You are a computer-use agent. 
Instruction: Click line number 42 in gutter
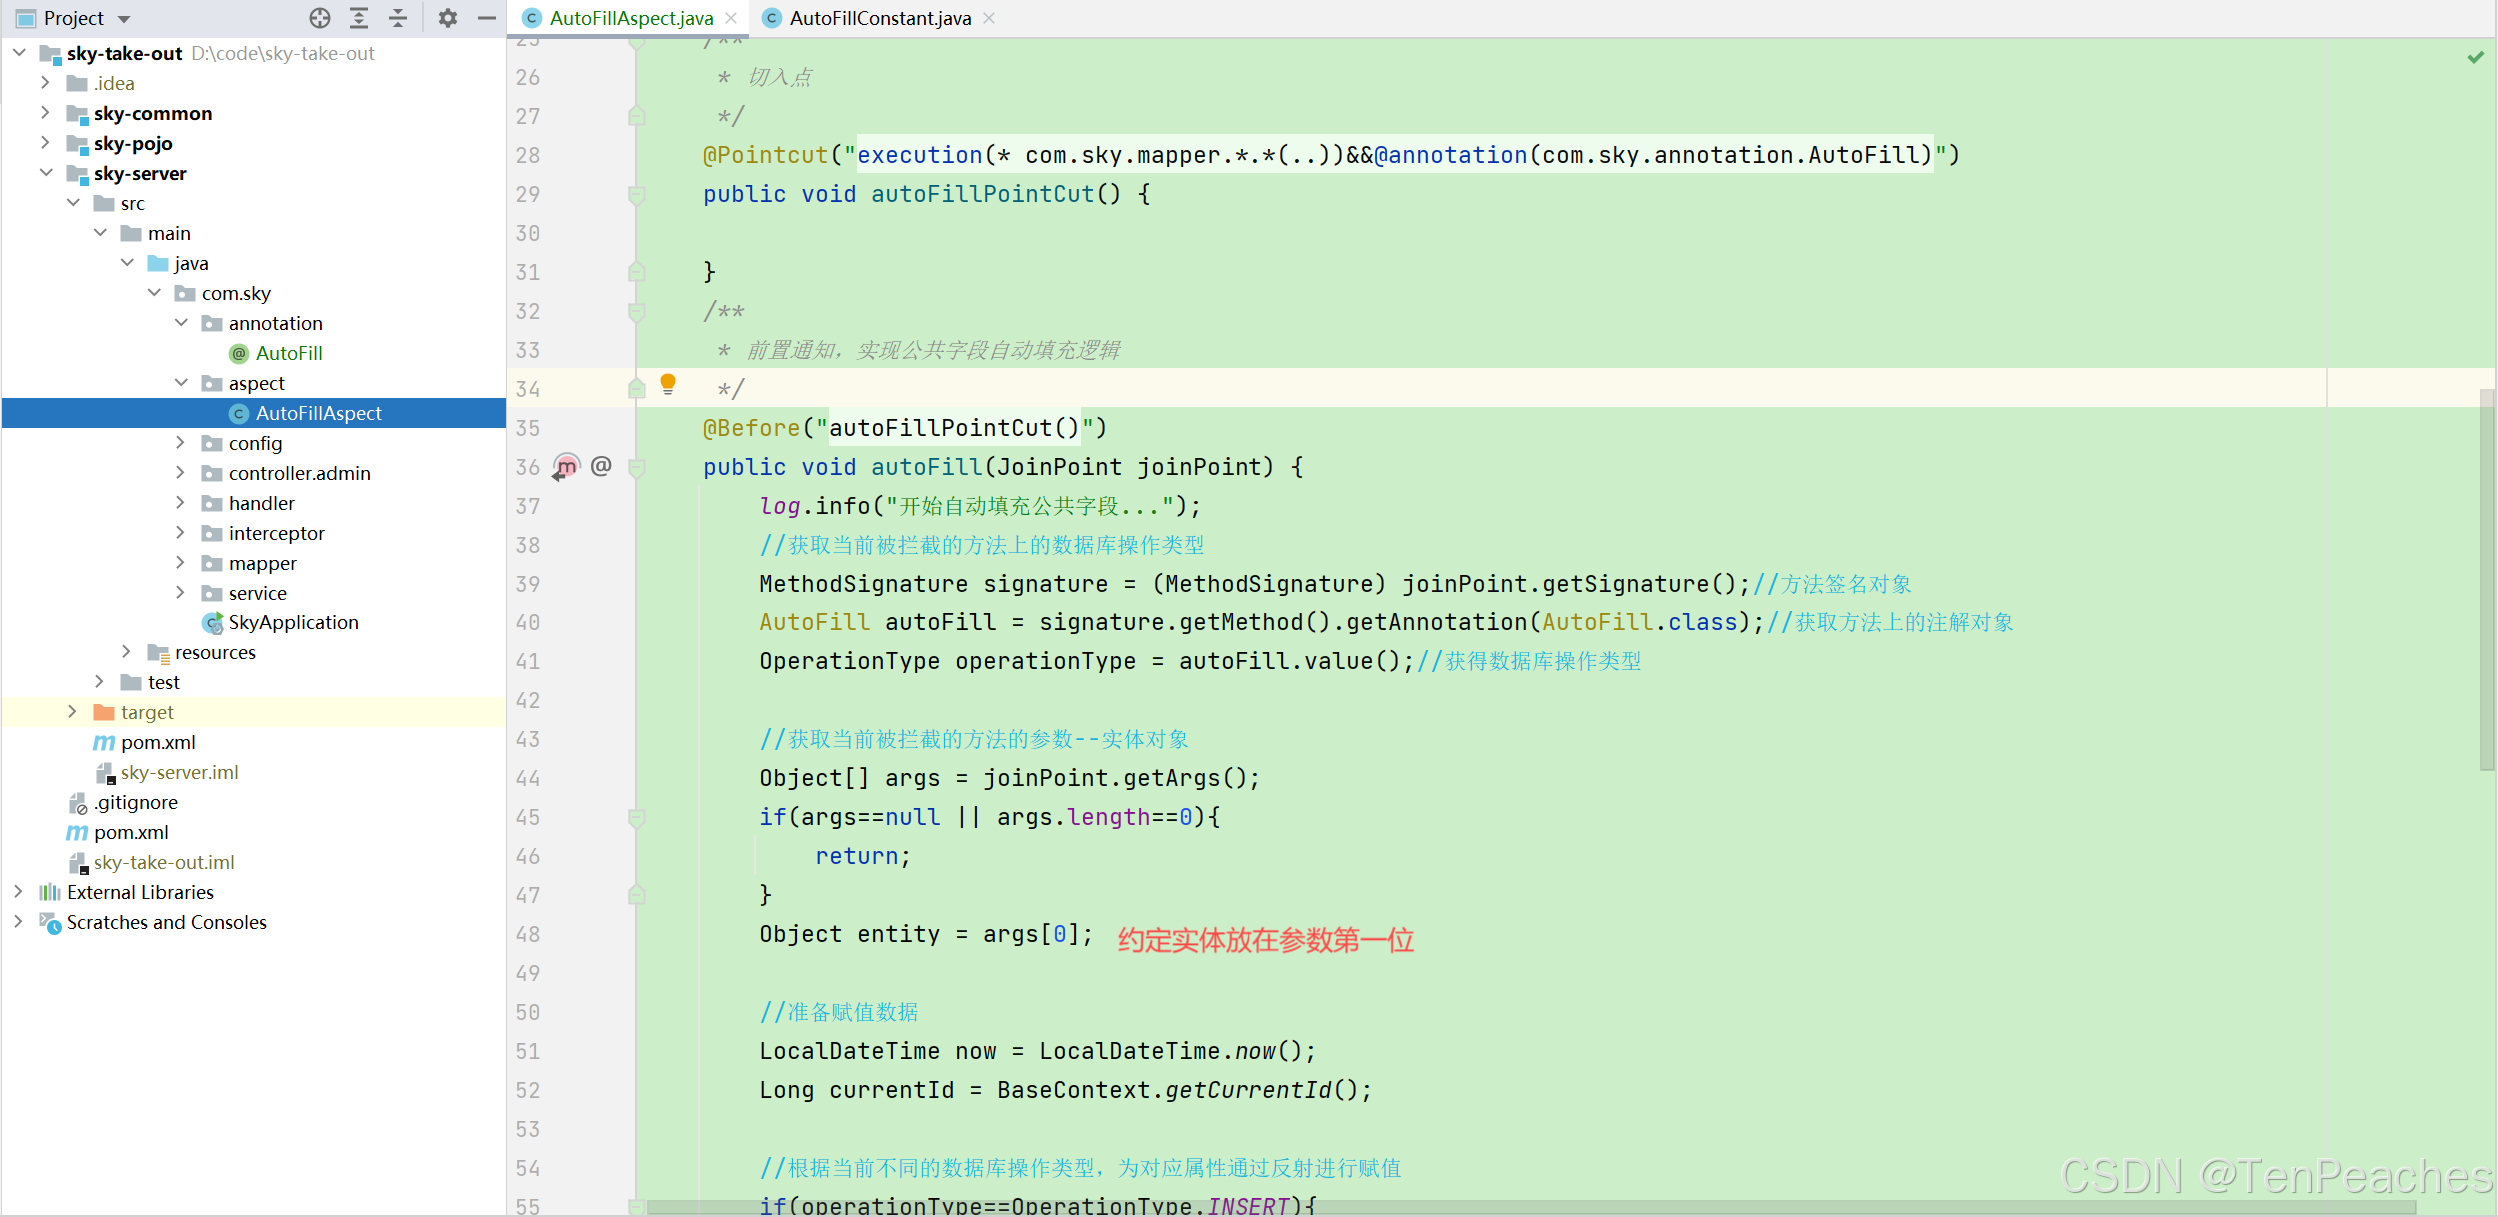(528, 700)
